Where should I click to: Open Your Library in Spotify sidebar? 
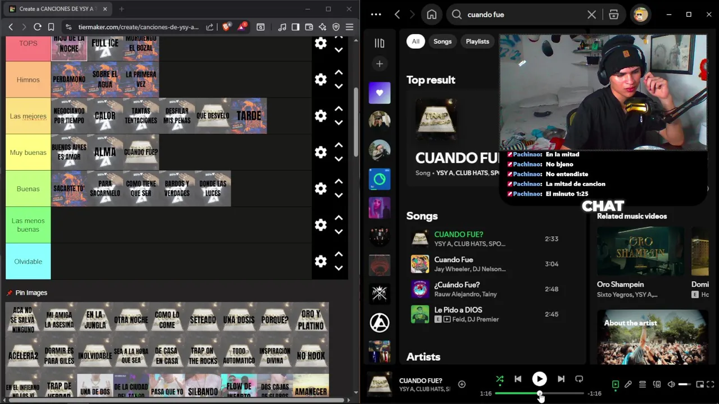click(379, 43)
